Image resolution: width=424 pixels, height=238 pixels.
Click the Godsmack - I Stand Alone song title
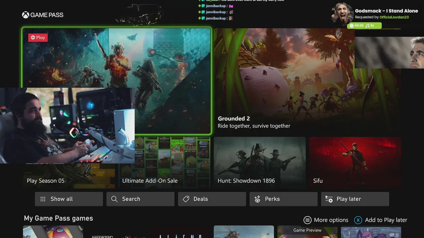click(x=386, y=11)
